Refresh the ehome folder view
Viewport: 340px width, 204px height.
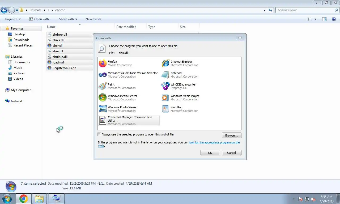click(x=270, y=10)
